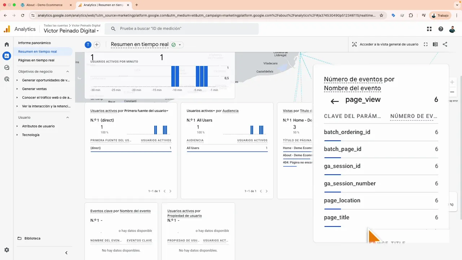Open the Home icon in left rail
462x260 pixels.
6,44
